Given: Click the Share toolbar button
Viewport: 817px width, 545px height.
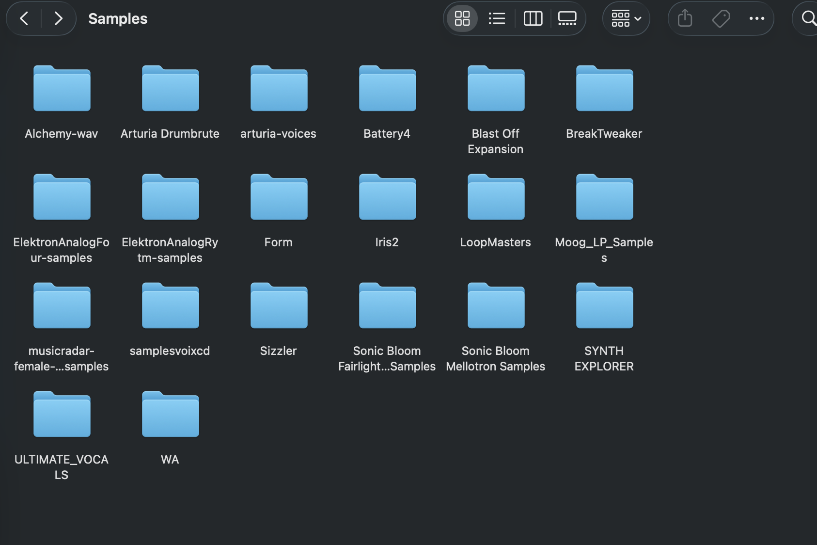Looking at the screenshot, I should [x=685, y=19].
